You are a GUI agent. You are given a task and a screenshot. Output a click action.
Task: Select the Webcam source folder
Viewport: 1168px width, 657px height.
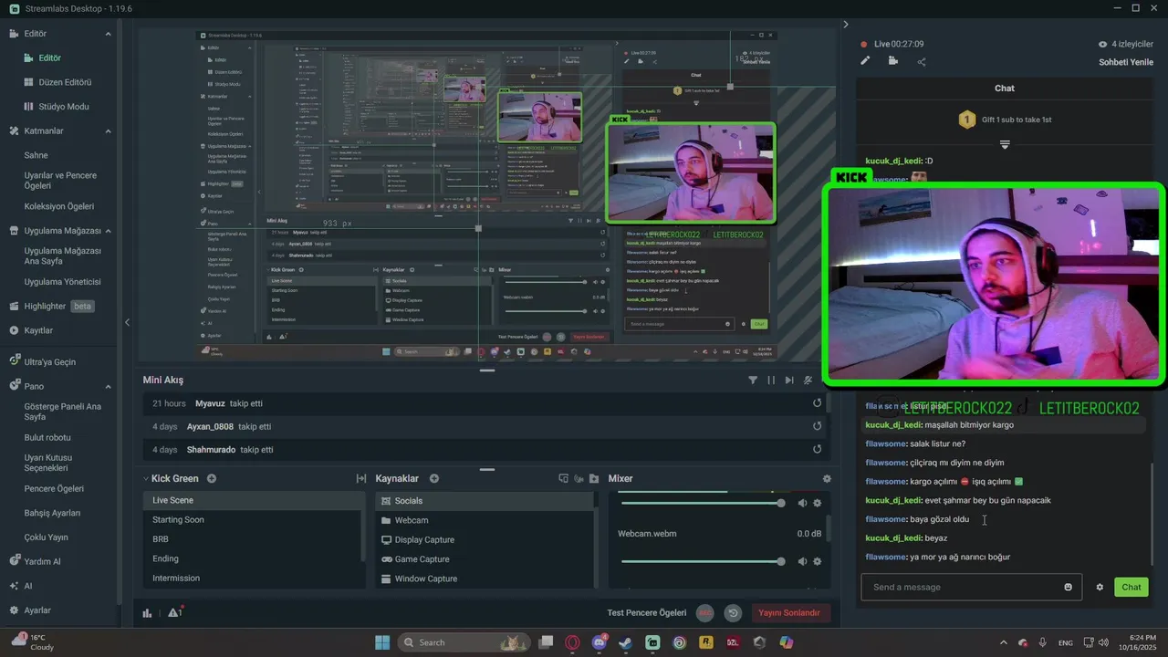[484, 520]
